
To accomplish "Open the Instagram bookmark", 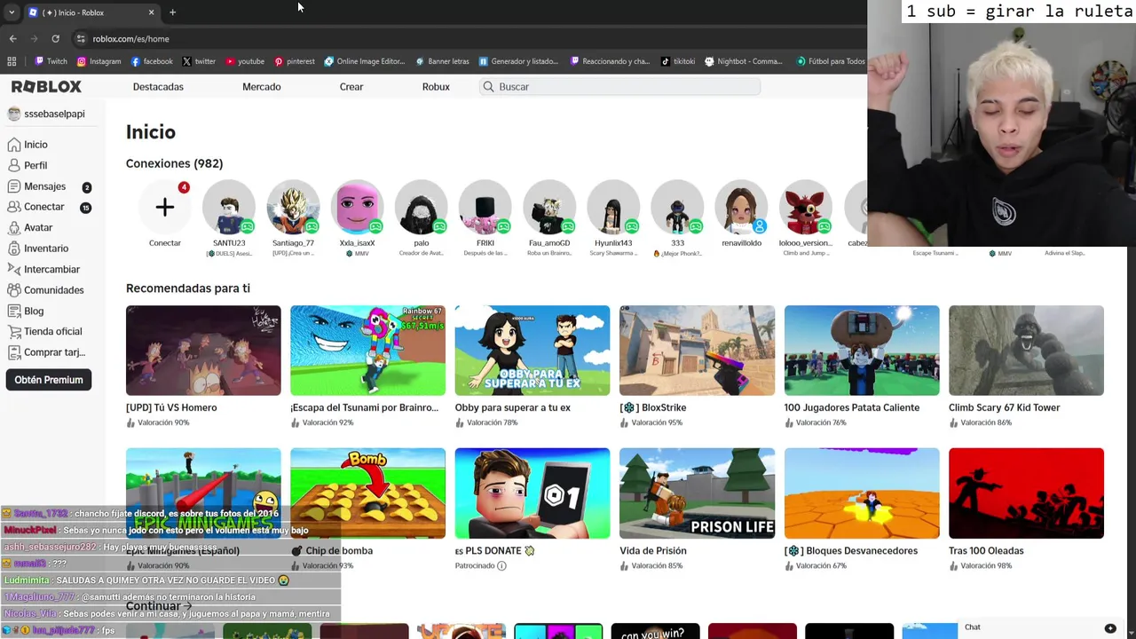I will pyautogui.click(x=99, y=61).
